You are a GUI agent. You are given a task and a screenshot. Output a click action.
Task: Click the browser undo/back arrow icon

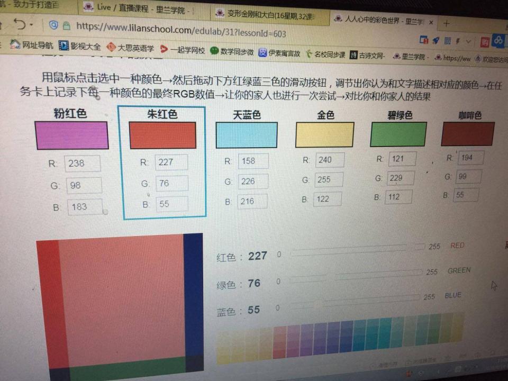tap(20, 25)
